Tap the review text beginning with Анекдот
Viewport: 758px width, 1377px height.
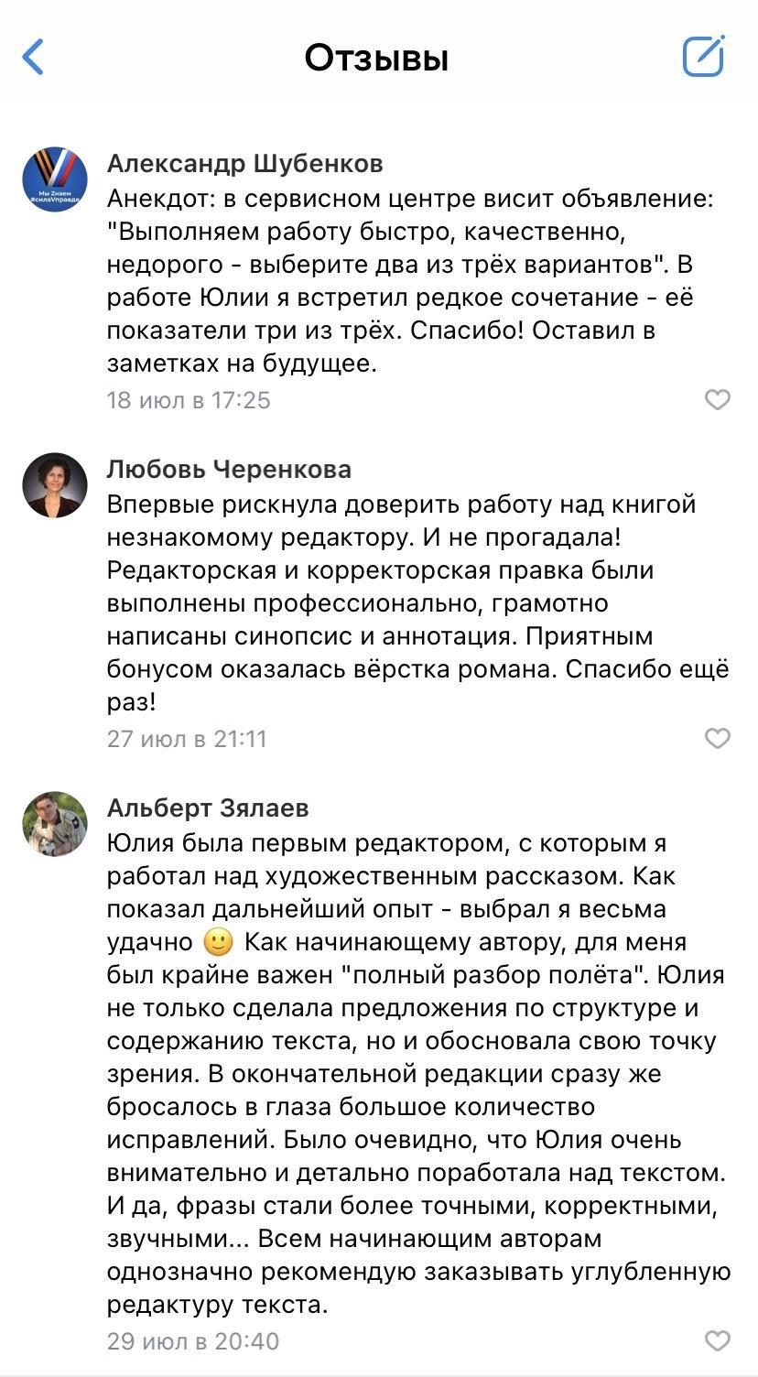tap(403, 280)
